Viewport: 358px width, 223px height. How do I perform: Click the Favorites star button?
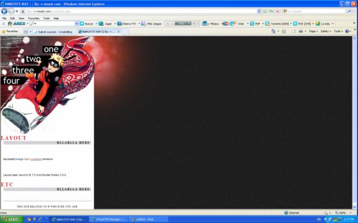click(10, 31)
